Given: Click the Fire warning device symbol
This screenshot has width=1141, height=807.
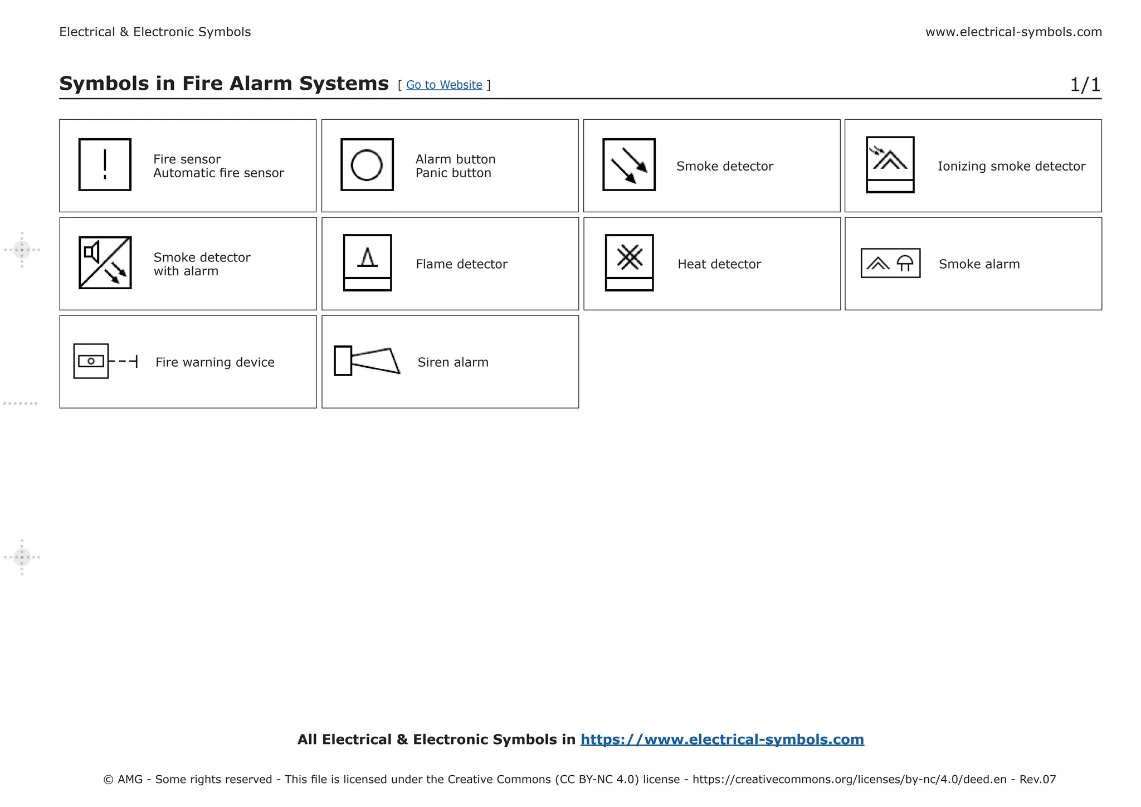Looking at the screenshot, I should point(105,361).
